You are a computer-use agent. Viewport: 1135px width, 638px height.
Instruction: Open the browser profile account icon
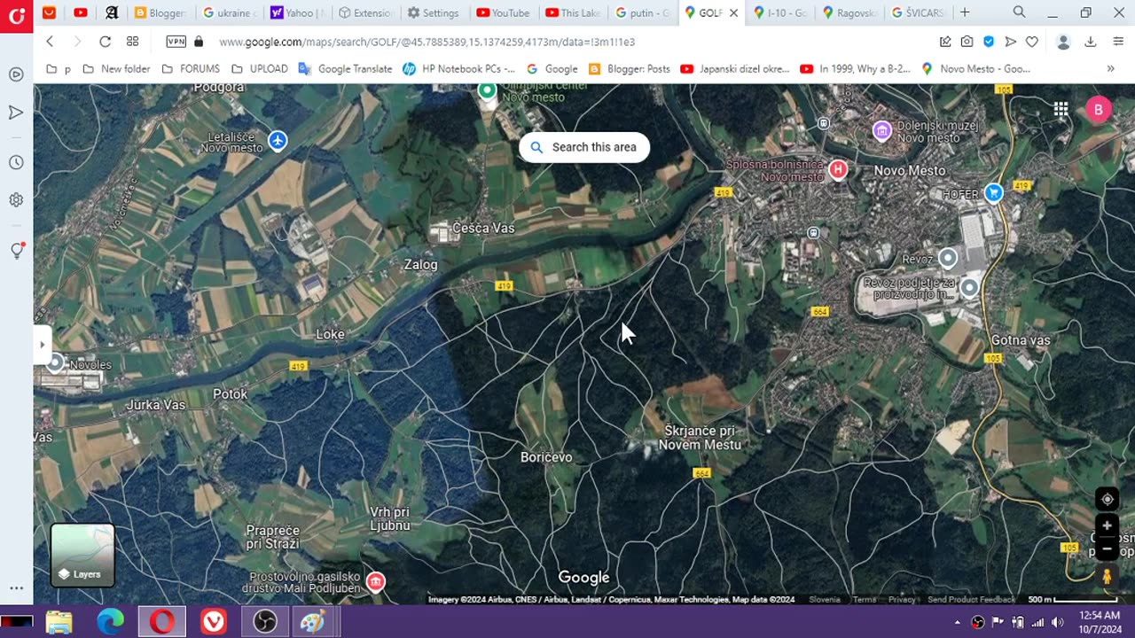pyautogui.click(x=1063, y=42)
